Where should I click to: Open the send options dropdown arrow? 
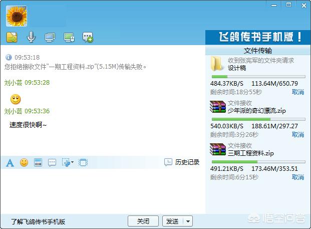pyautogui.click(x=188, y=221)
